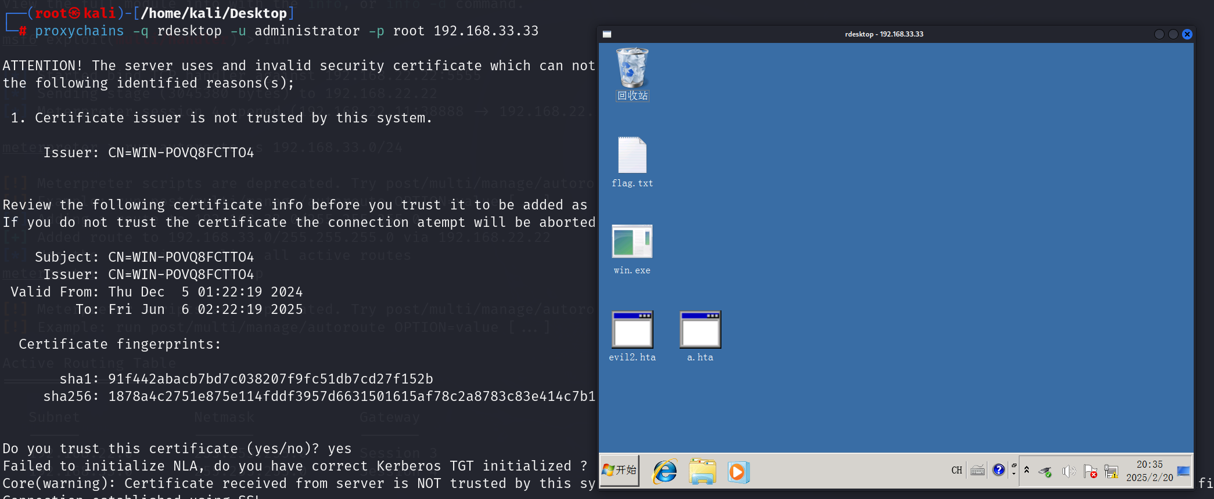Close the rdesktop window
The height and width of the screenshot is (499, 1214).
pyautogui.click(x=1187, y=34)
